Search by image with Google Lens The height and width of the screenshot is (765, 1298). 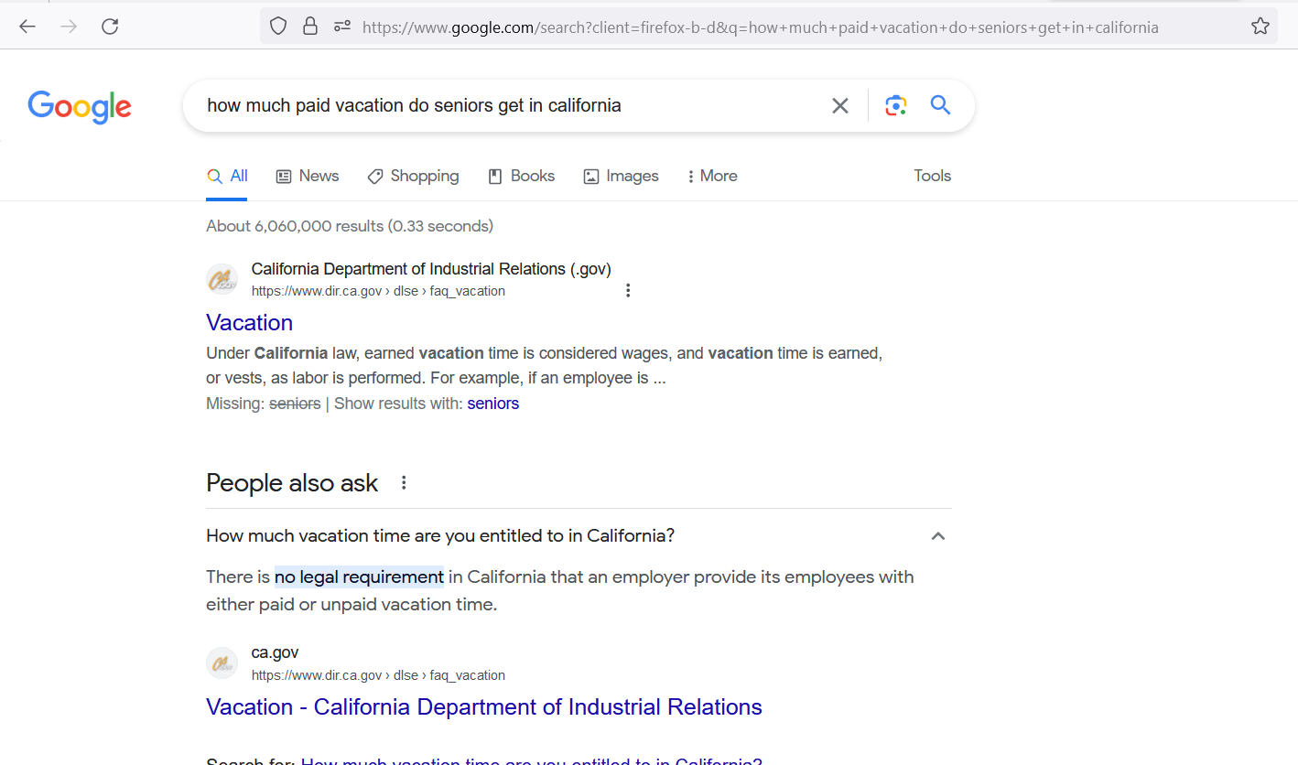click(896, 105)
